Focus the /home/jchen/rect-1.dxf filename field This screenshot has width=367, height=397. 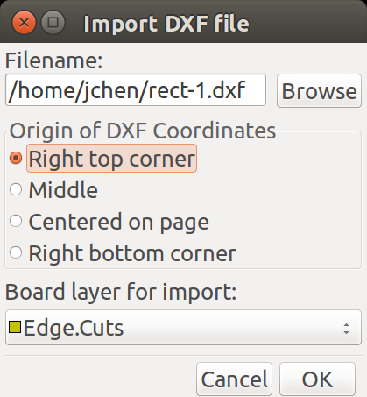[x=136, y=90]
